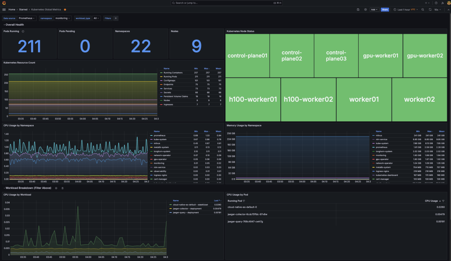Click the sort arrow on CPU Usage column
The height and width of the screenshot is (261, 451).
[440, 201]
